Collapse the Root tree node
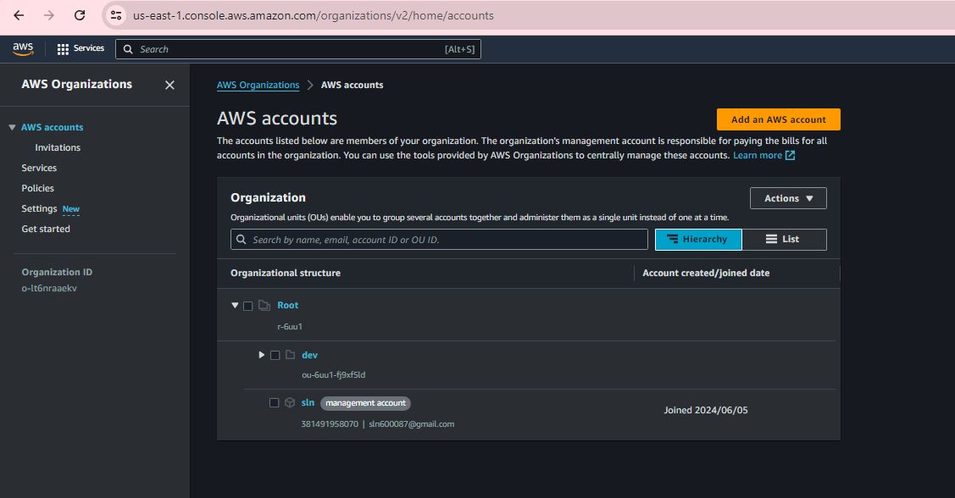The width and height of the screenshot is (955, 498). [x=235, y=305]
